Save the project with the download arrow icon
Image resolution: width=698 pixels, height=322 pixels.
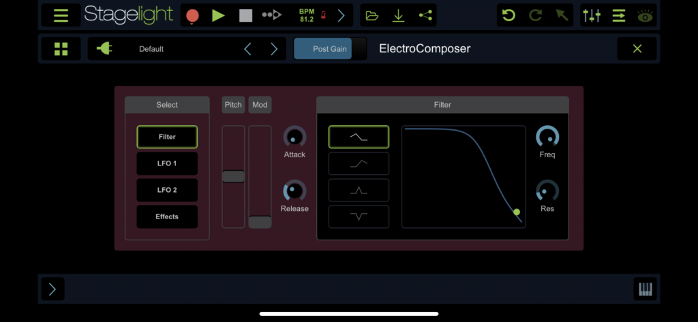pos(398,16)
